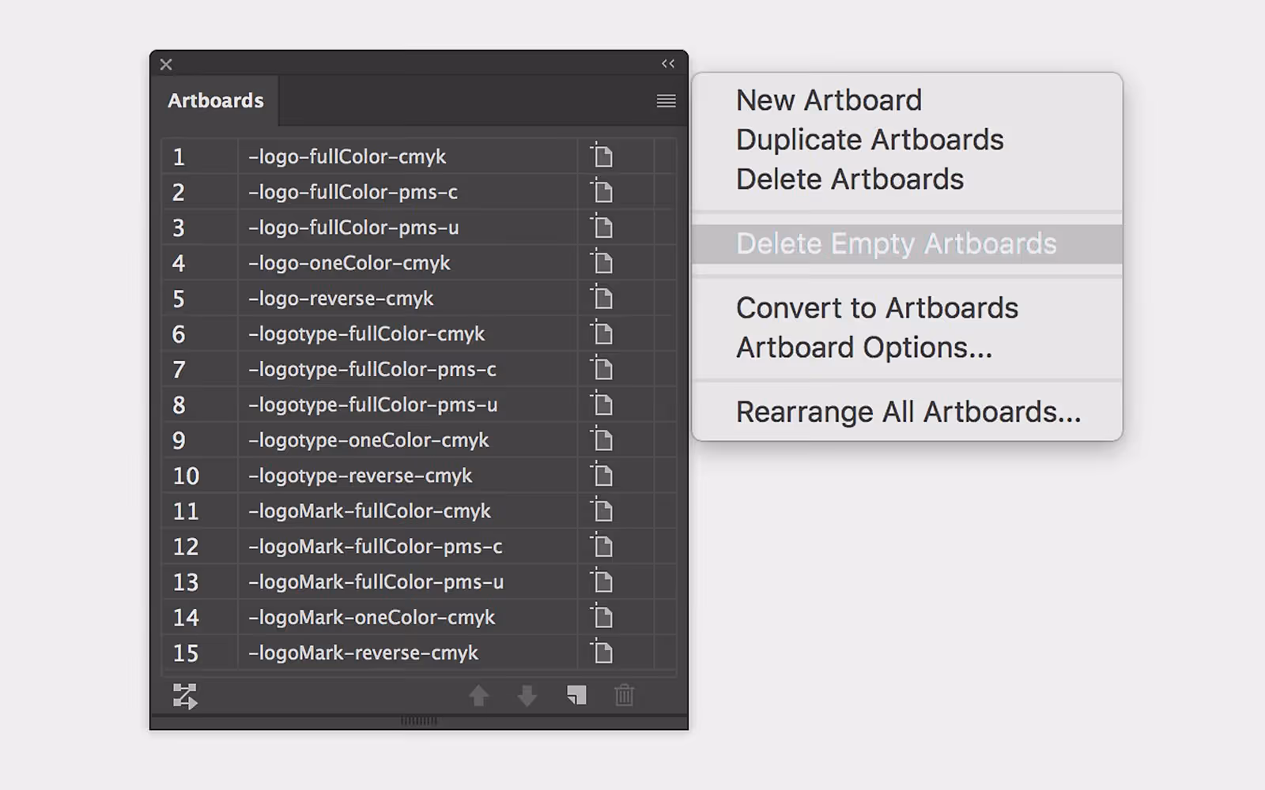1265x790 pixels.
Task: Open Artboard Options... from the menu
Action: click(x=907, y=348)
